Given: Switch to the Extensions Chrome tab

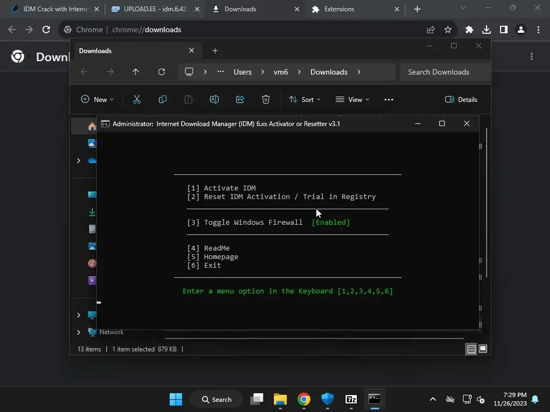Looking at the screenshot, I should pyautogui.click(x=354, y=9).
